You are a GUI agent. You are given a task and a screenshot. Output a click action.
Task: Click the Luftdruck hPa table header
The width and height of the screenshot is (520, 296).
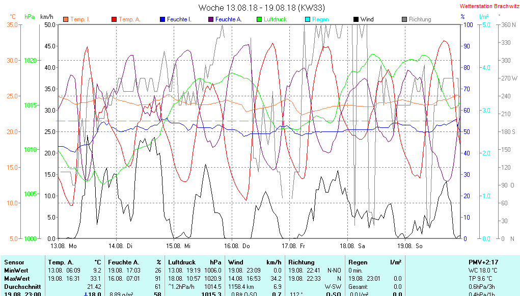(x=195, y=262)
